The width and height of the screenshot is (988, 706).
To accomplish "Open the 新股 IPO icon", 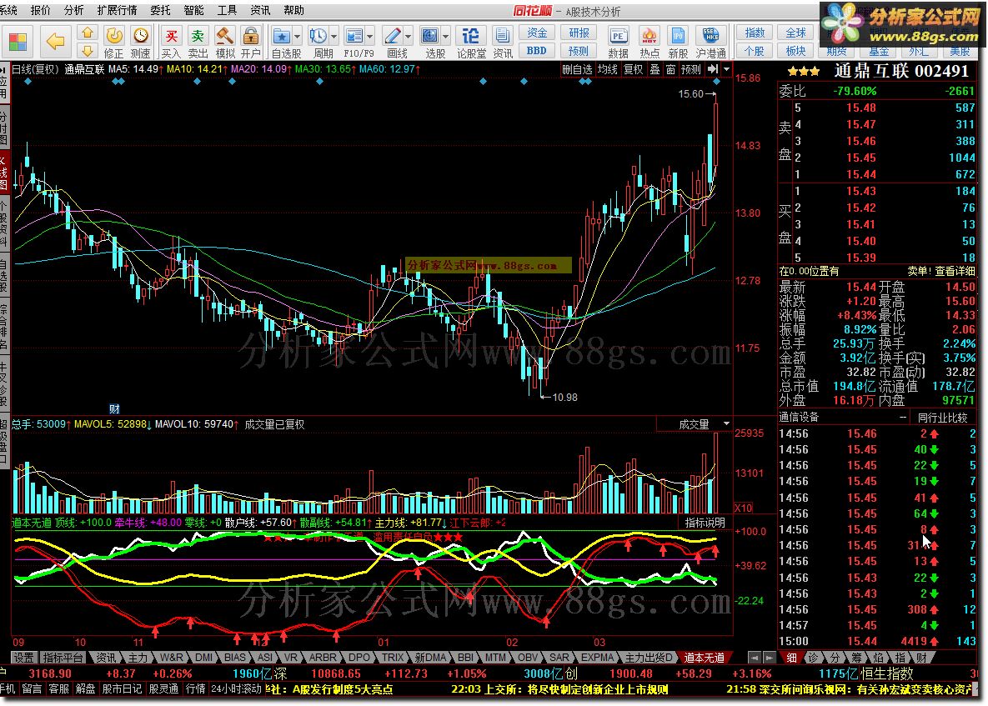I will pos(678,43).
